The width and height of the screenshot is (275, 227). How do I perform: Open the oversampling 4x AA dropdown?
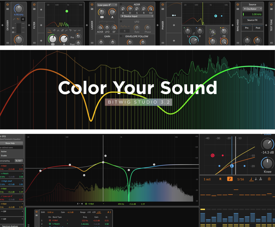(19, 161)
